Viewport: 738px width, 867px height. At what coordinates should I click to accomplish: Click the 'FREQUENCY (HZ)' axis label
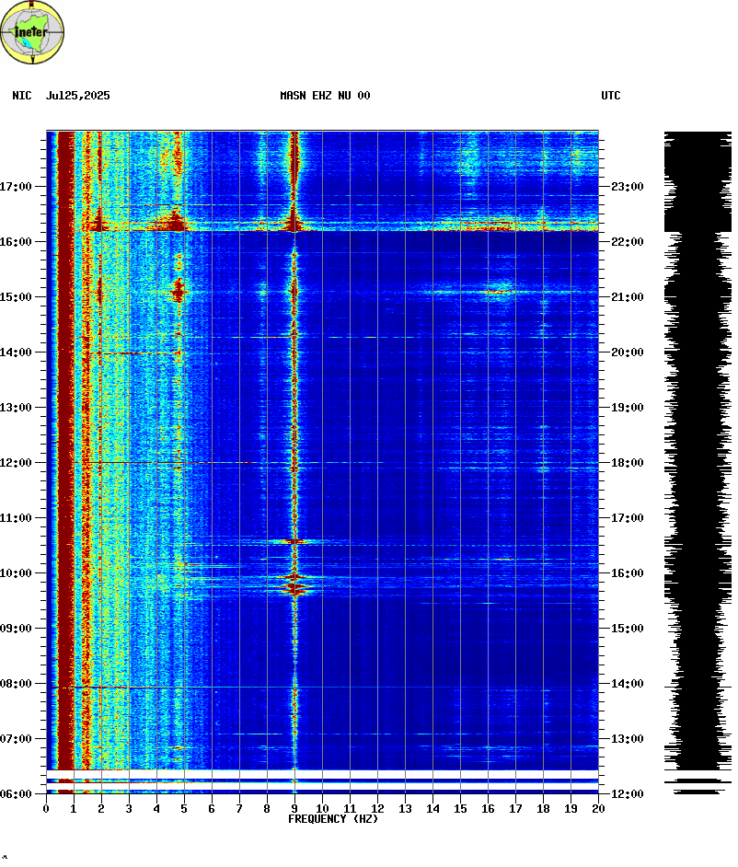tap(333, 819)
